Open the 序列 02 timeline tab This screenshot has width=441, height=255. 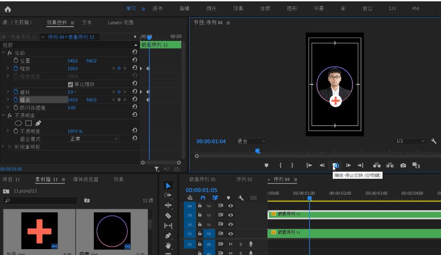[243, 179]
